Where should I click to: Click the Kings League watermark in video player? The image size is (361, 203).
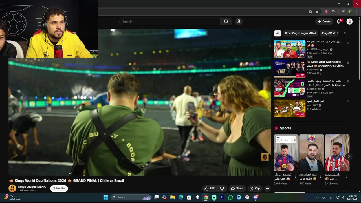tap(265, 157)
